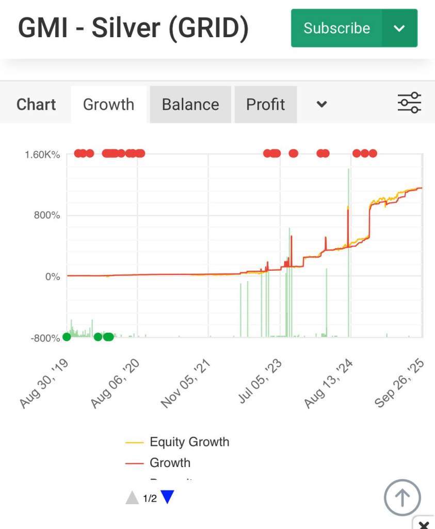
Task: Click the yellow Equity Growth legend line swatch
Action: pyautogui.click(x=134, y=443)
